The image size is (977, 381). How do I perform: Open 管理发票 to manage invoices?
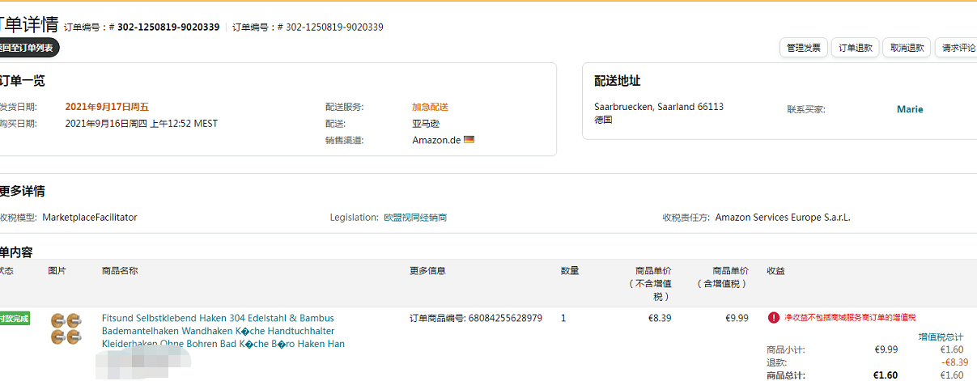click(803, 49)
